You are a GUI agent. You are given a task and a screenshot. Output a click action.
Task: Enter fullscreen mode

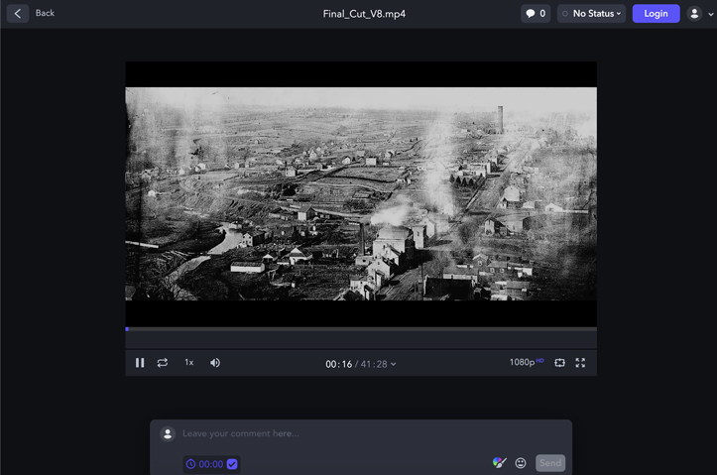[x=580, y=363]
